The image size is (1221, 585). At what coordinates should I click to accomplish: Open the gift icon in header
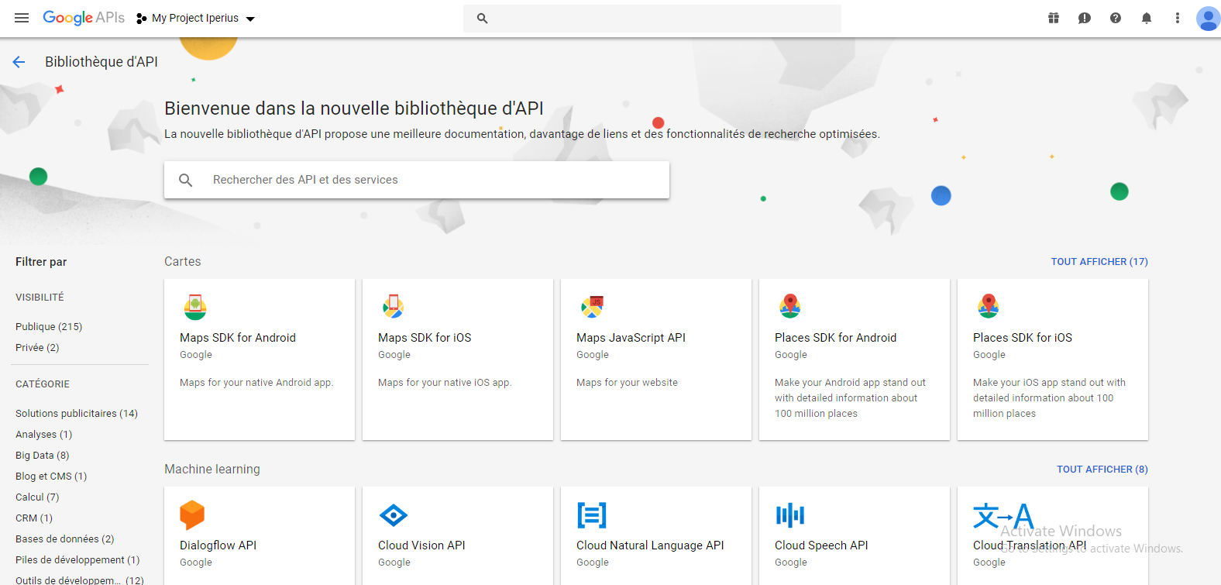[x=1054, y=18]
